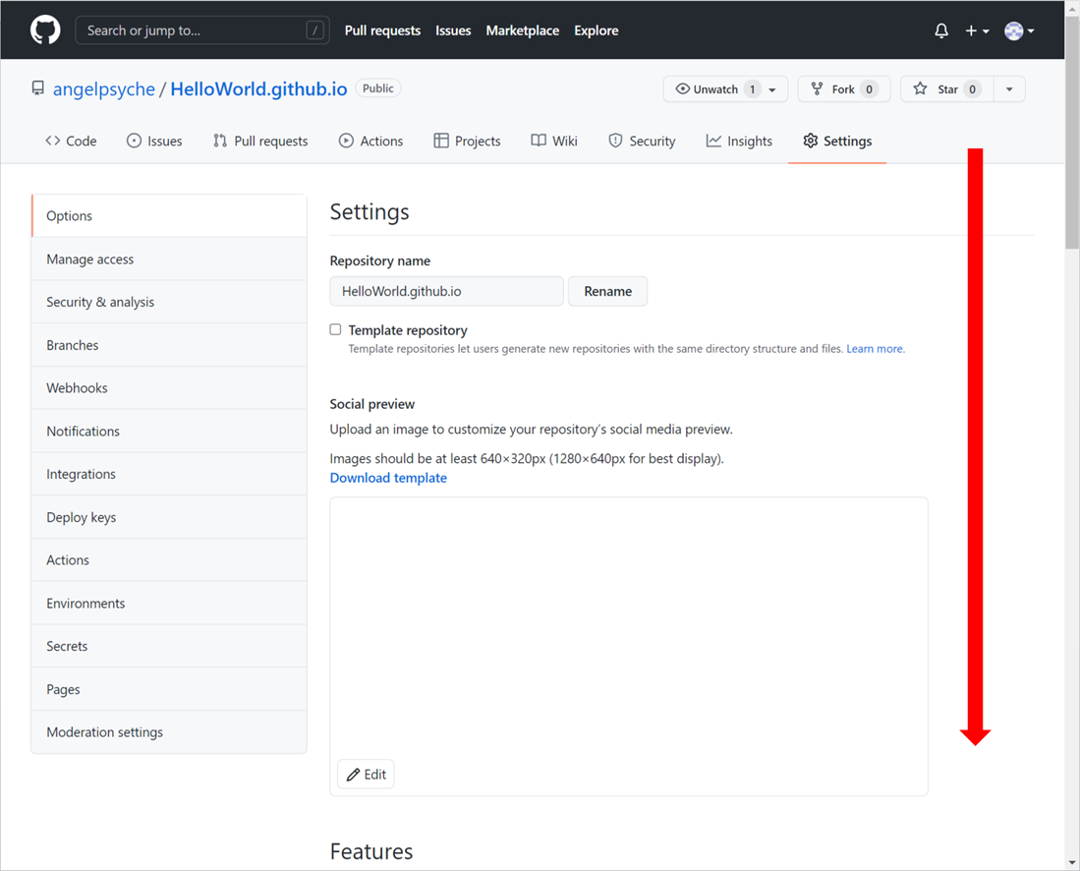Screen dimensions: 1080x871
Task: Enable the Template repository checkbox
Action: (x=335, y=330)
